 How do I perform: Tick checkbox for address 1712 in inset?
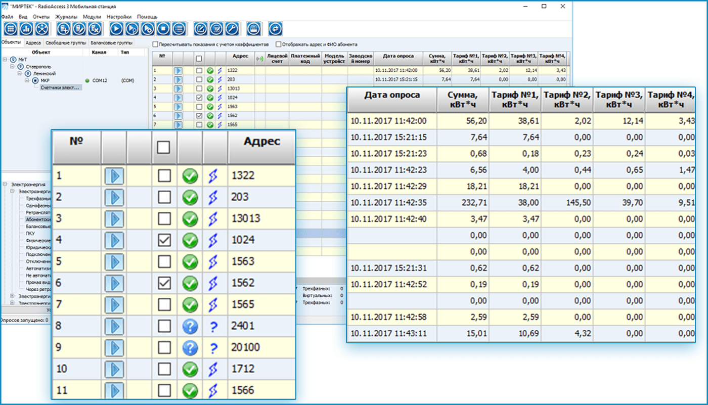tap(164, 369)
